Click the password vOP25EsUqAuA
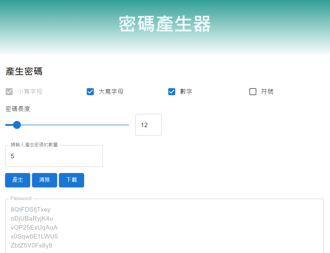Viewport: 330px width, 253px height. click(34, 228)
